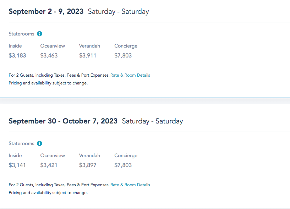Viewport: 290px width, 209px height.
Task: Choose the $3,897 Verandah stateroom price
Action: pos(88,165)
